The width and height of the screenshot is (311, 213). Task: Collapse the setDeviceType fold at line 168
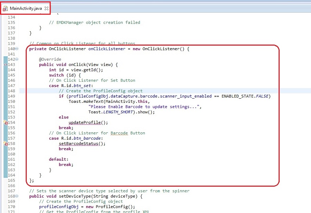17,197
